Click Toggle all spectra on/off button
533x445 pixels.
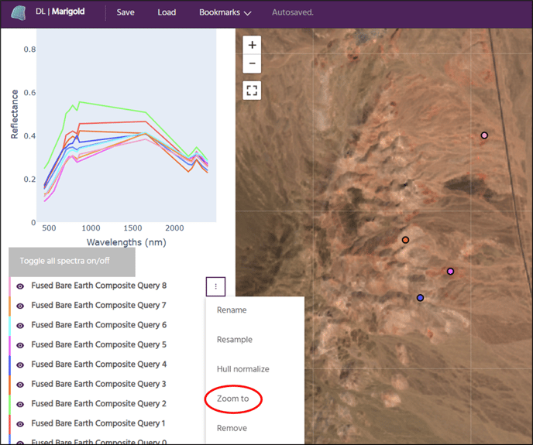(72, 262)
